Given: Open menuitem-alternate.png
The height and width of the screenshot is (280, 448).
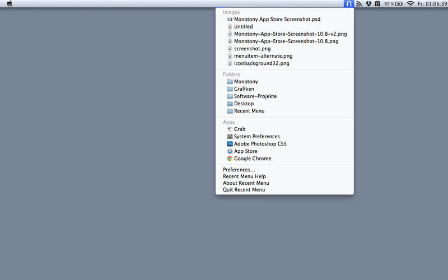Looking at the screenshot, I should pyautogui.click(x=284, y=56).
